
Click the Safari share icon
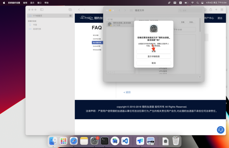pos(211,10)
